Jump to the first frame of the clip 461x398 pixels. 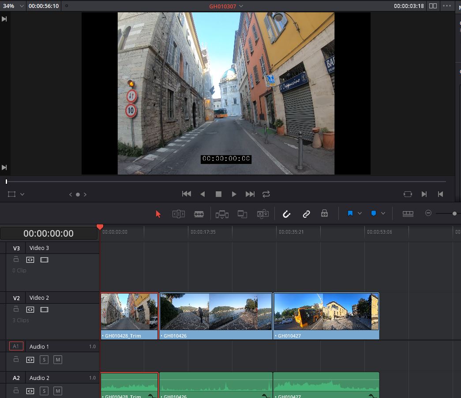(187, 194)
